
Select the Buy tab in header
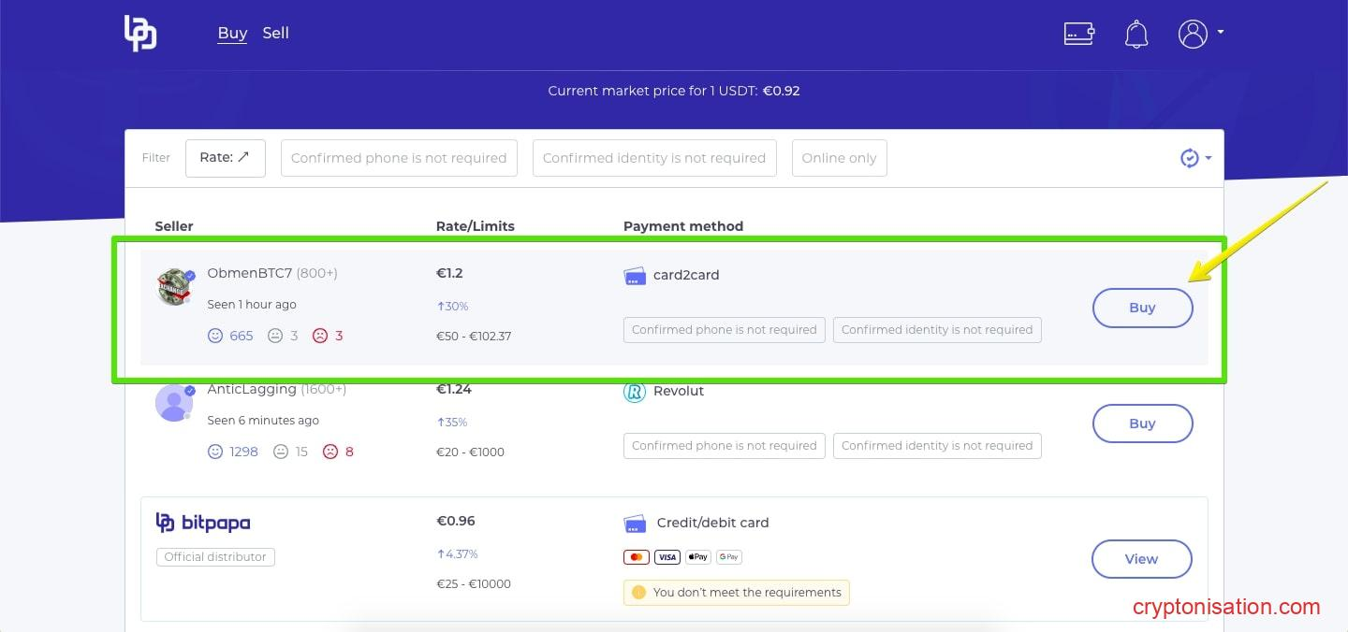[232, 34]
